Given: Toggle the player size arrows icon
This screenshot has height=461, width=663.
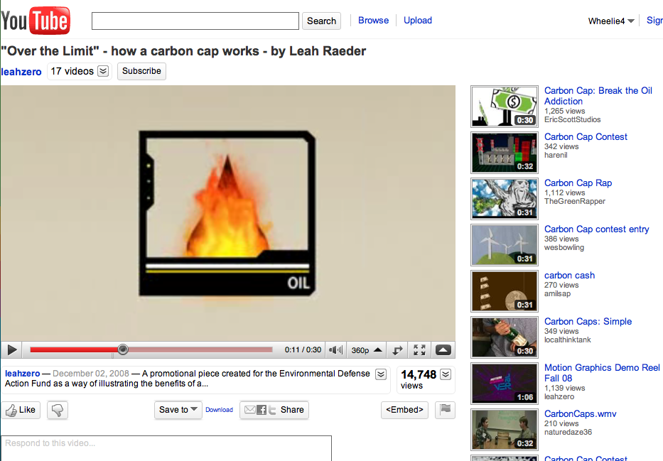Looking at the screenshot, I should (397, 350).
